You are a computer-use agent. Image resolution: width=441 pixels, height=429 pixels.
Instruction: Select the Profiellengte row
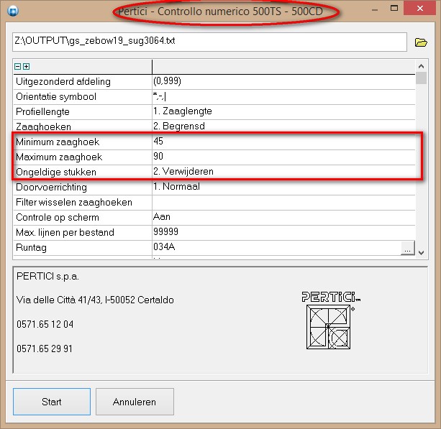click(x=214, y=112)
